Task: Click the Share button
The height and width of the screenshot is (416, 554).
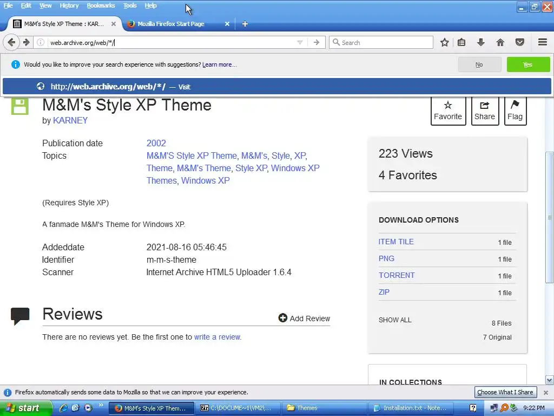Action: (x=485, y=111)
